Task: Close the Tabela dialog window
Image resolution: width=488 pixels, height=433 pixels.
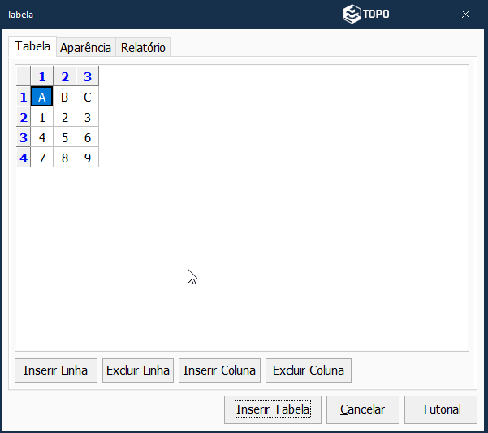Action: (x=465, y=15)
